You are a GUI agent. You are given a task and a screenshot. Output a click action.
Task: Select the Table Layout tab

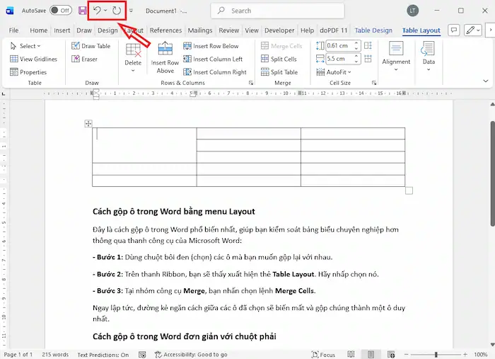(421, 30)
